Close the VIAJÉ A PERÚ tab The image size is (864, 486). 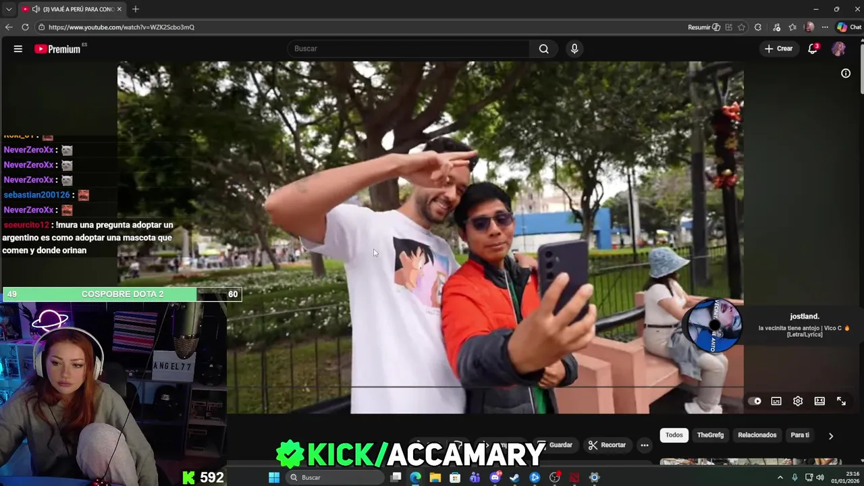pyautogui.click(x=119, y=9)
